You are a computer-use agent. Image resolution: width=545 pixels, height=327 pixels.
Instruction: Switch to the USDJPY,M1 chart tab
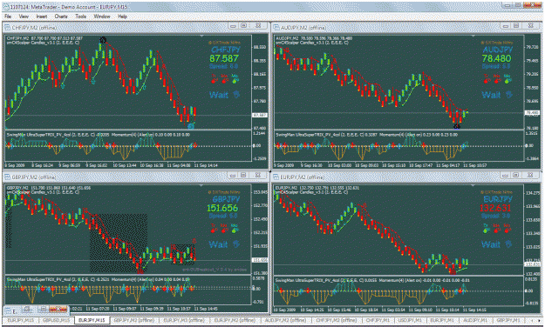click(411, 320)
